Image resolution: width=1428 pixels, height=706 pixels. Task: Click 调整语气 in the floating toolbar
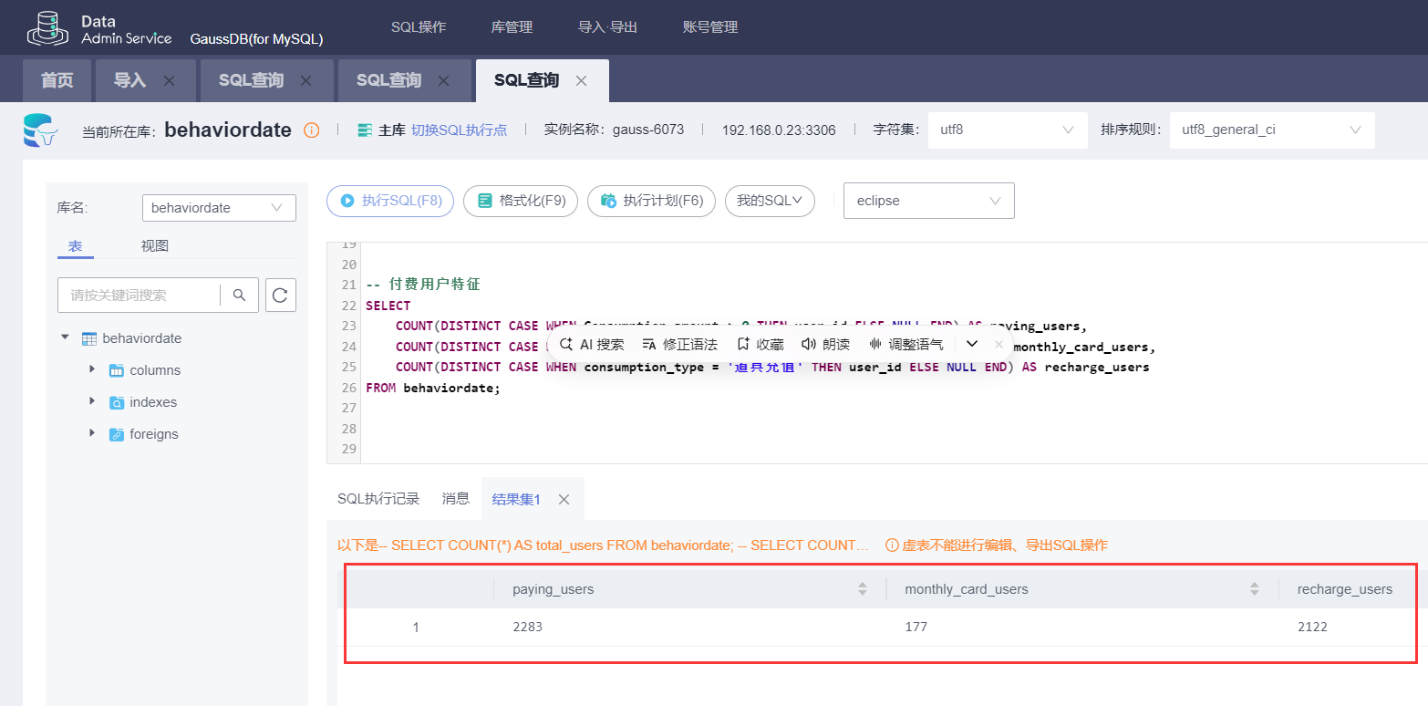coord(905,344)
